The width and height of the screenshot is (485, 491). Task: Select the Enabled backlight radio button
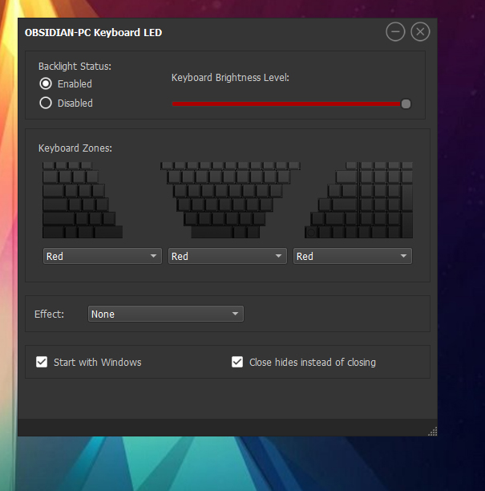tap(46, 83)
